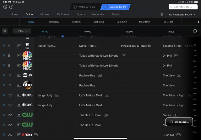Go to the Networks tab
Screen dimensions: 201x140
tap(98, 14)
